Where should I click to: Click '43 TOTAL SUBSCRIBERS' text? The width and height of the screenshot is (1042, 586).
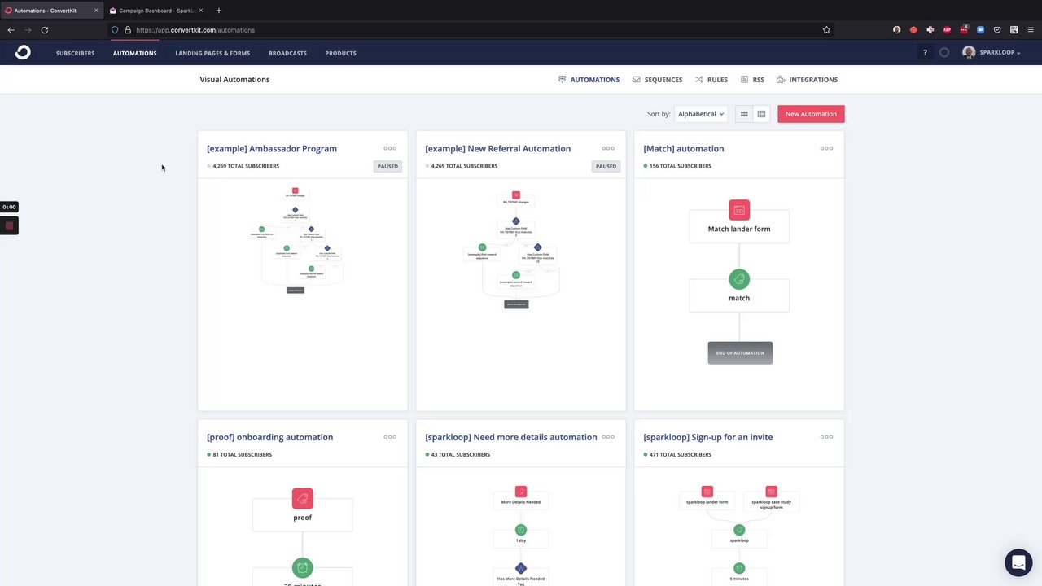click(x=461, y=455)
